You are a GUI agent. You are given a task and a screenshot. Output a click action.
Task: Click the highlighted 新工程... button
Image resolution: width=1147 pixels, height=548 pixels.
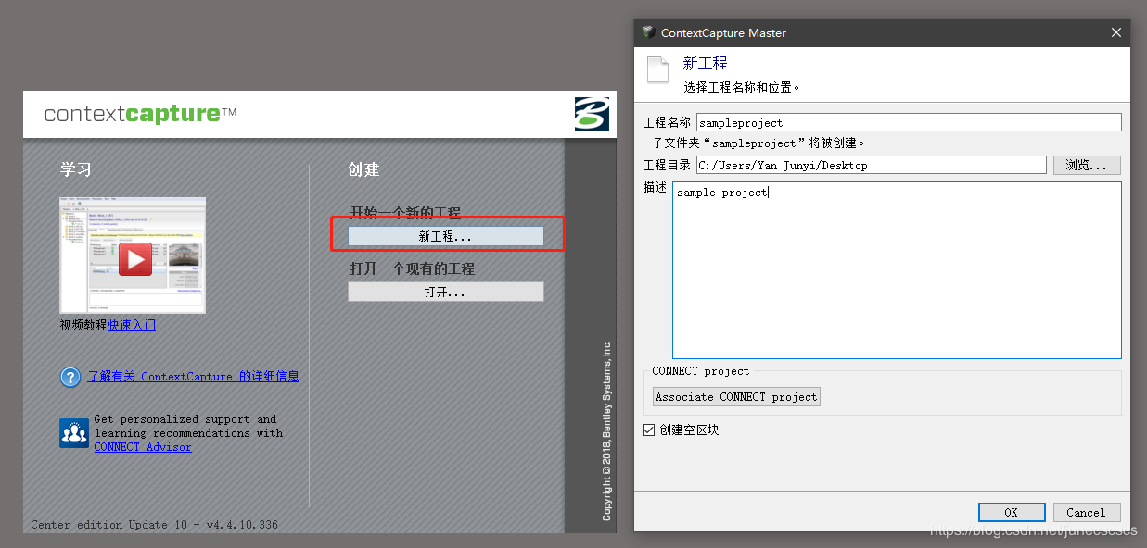445,235
